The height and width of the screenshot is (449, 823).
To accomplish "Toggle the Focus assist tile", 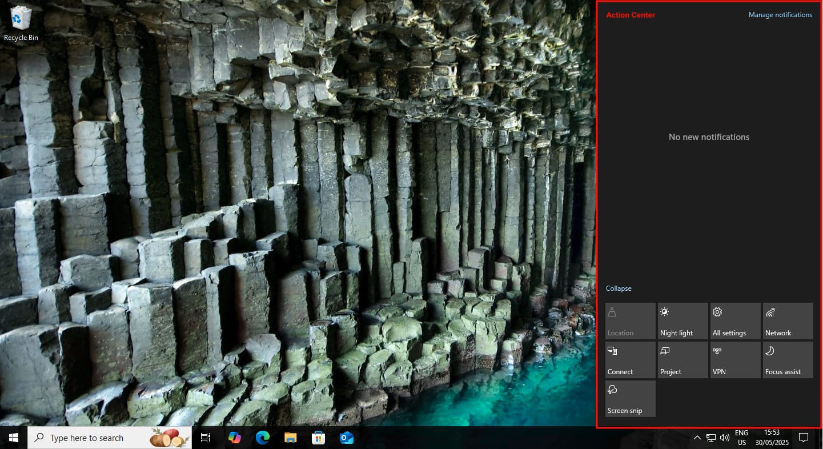I will pyautogui.click(x=788, y=360).
